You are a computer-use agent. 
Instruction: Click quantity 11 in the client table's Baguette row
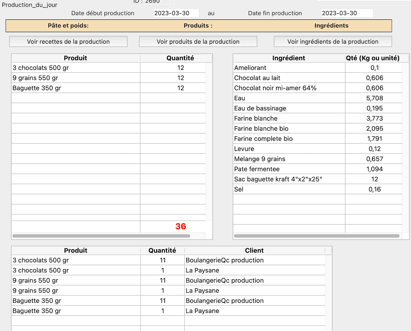pyautogui.click(x=162, y=301)
